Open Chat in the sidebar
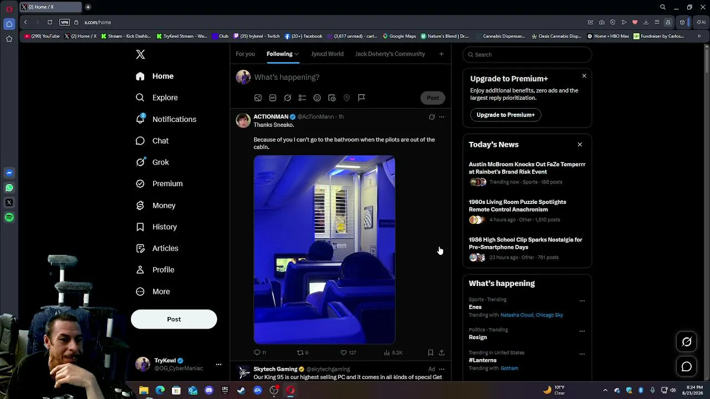 152,141
